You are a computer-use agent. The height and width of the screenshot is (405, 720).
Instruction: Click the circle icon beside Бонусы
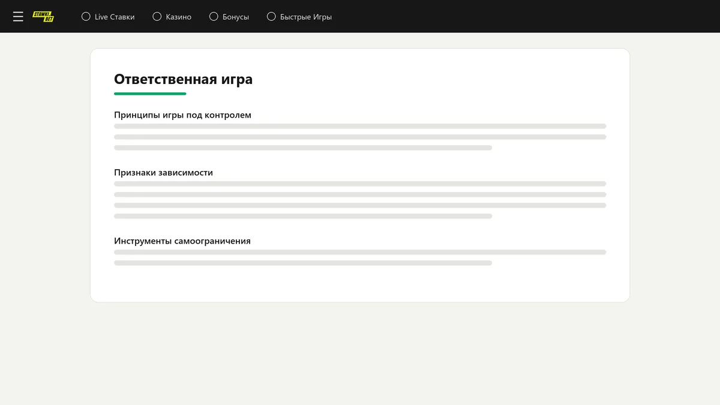point(214,17)
